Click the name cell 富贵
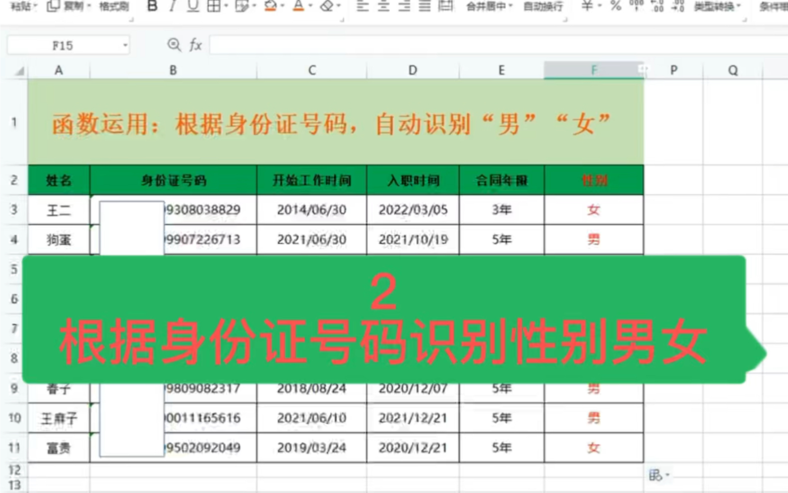The image size is (788, 493). 59,448
